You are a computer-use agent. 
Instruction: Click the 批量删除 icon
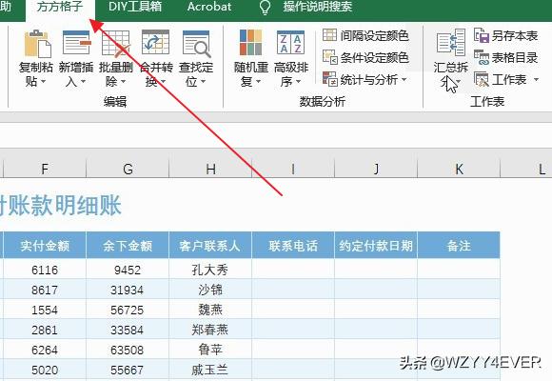point(115,44)
